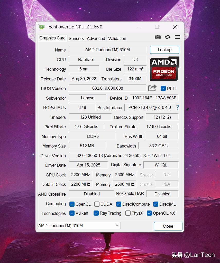
Task: Toggle the UEFI checkbox
Action: tap(163, 88)
